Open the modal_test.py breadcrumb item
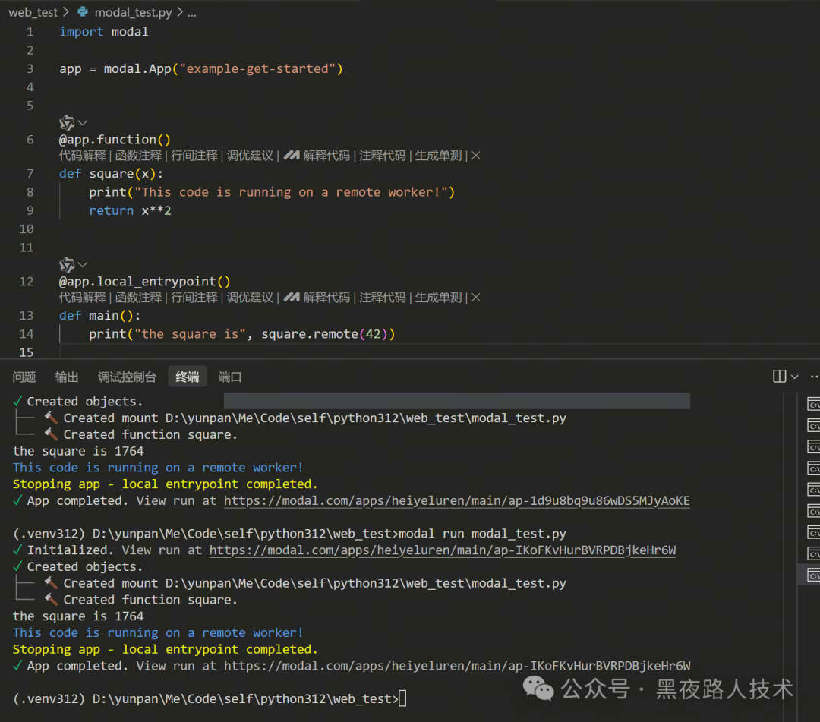Viewport: 820px width, 722px height. coord(133,13)
